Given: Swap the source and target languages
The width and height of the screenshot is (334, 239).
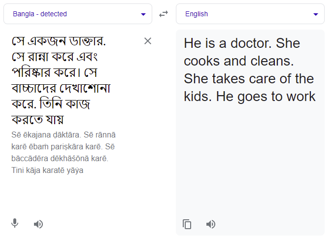Looking at the screenshot, I should pyautogui.click(x=164, y=14).
